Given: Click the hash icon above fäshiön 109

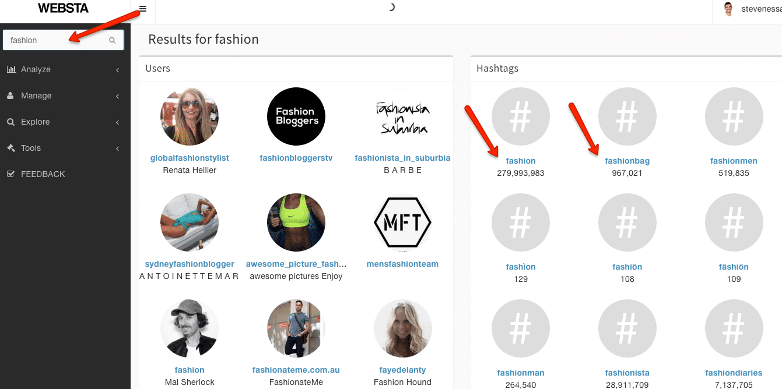Looking at the screenshot, I should click(x=734, y=222).
